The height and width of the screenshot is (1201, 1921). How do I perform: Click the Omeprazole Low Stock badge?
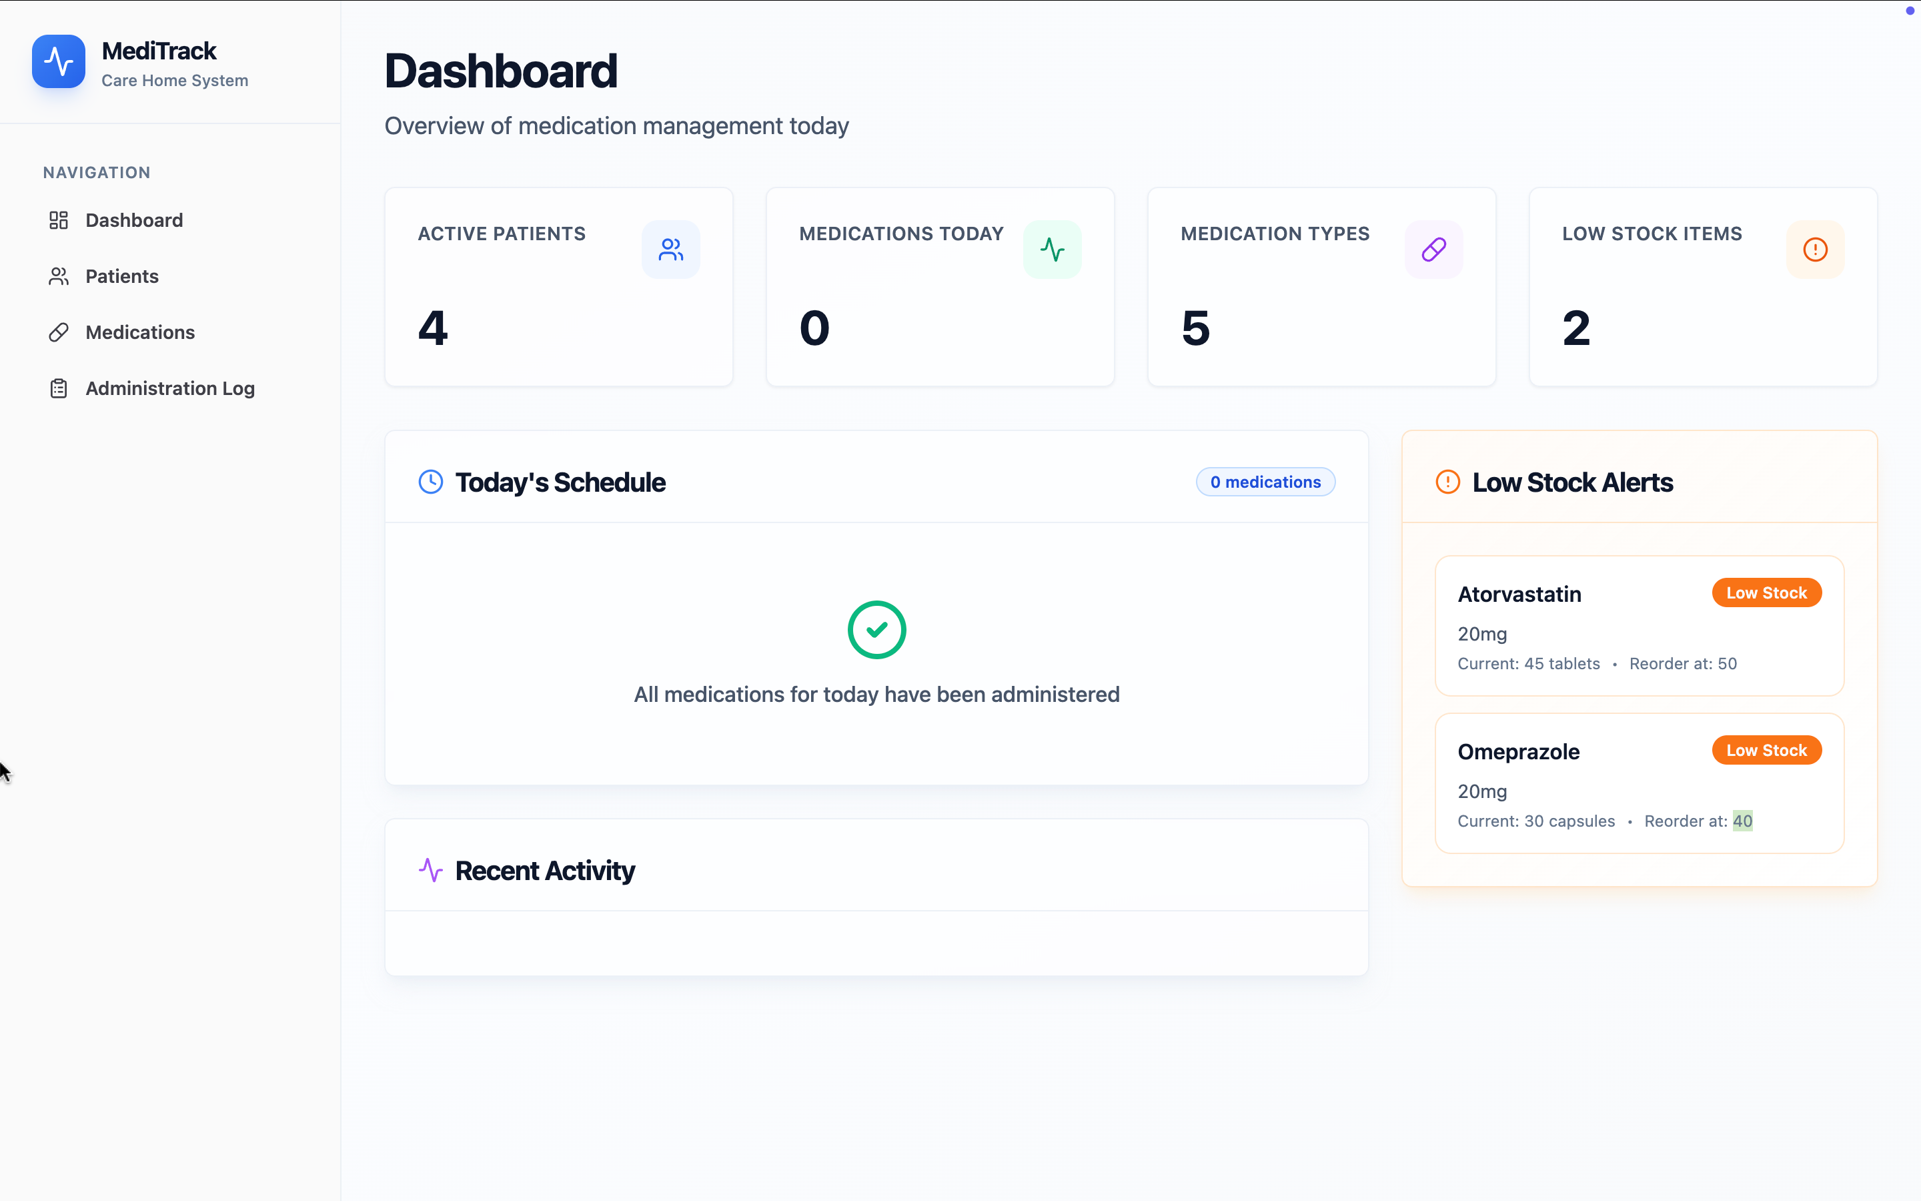1766,751
